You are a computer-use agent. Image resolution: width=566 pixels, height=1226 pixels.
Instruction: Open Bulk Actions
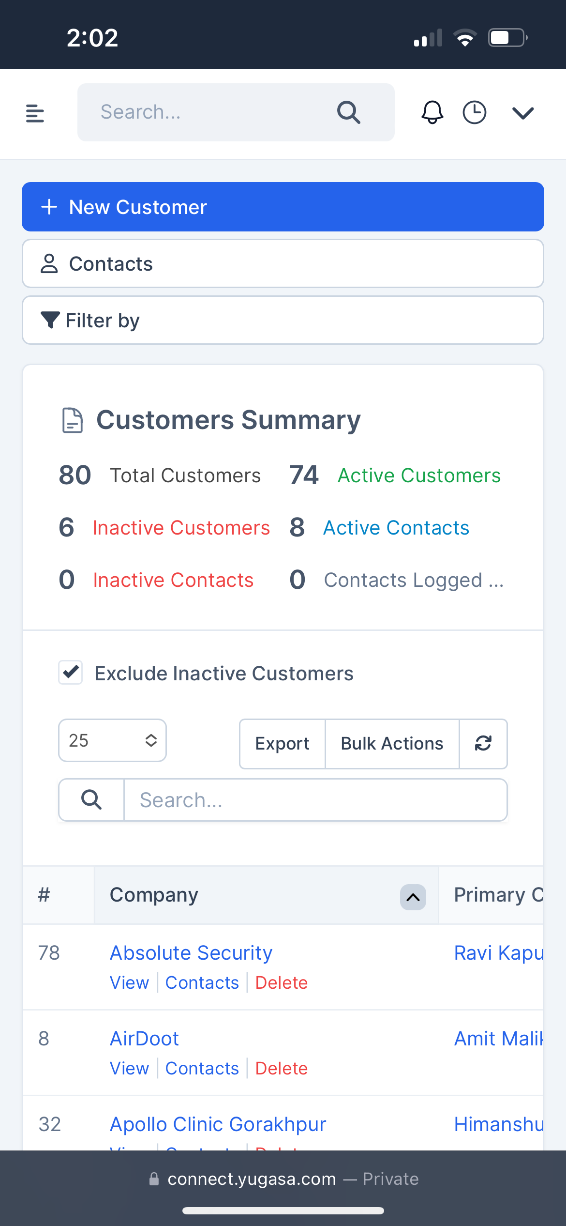(391, 744)
